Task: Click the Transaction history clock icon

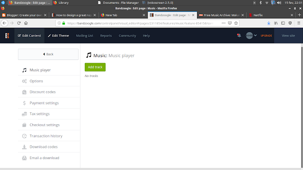Action: (x=24, y=136)
